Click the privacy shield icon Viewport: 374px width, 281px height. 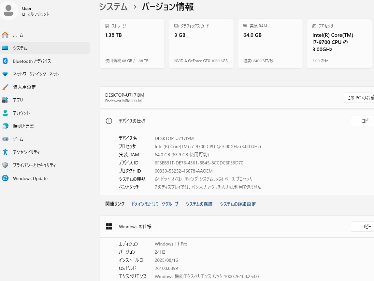pyautogui.click(x=5, y=165)
